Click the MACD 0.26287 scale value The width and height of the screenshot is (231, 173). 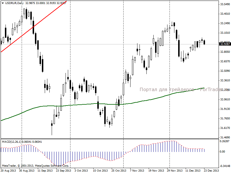[x=225, y=141]
